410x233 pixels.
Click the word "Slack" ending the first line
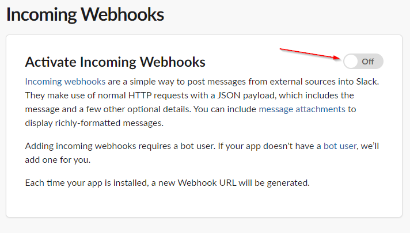click(367, 82)
